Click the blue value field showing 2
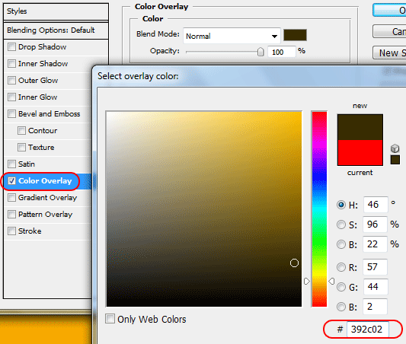The width and height of the screenshot is (406, 344). (376, 307)
